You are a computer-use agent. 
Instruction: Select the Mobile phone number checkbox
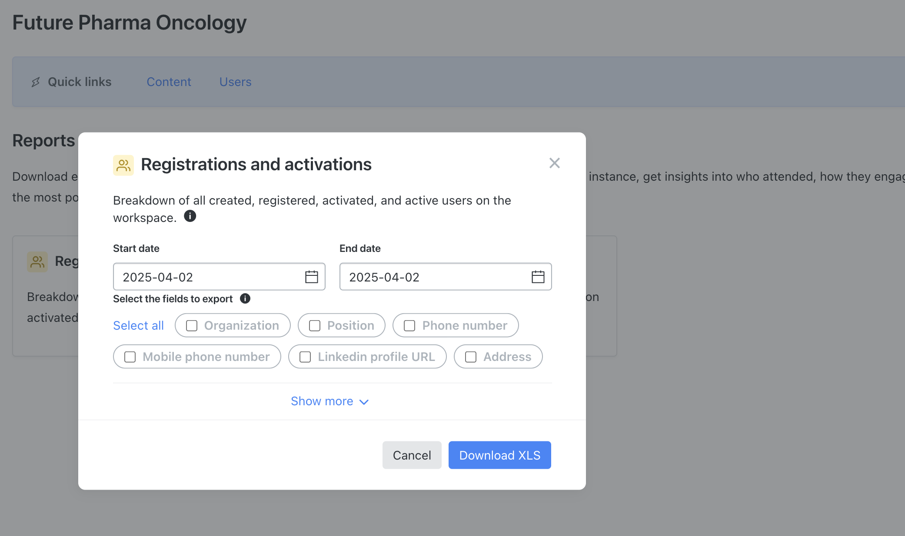click(130, 357)
